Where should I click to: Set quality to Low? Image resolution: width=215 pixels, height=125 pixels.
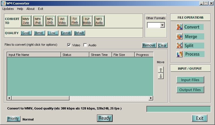click(x=53, y=33)
